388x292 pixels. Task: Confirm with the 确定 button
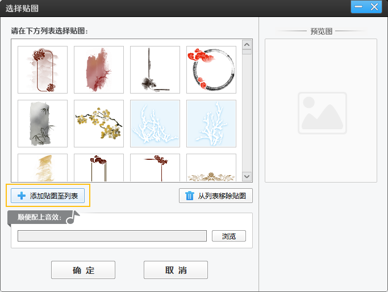tap(83, 270)
